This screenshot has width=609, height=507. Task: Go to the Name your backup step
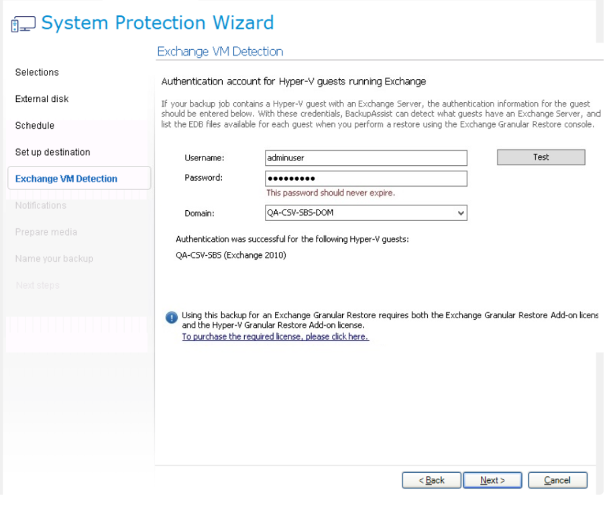54,259
